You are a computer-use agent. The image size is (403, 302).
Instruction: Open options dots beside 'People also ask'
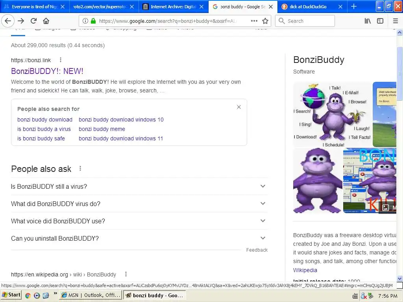[80, 168]
